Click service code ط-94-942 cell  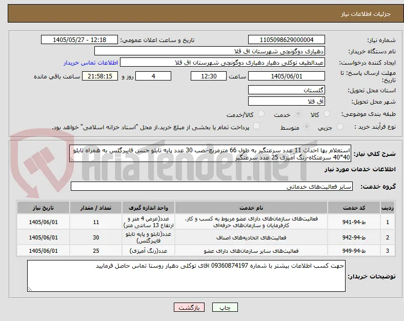[354, 237]
